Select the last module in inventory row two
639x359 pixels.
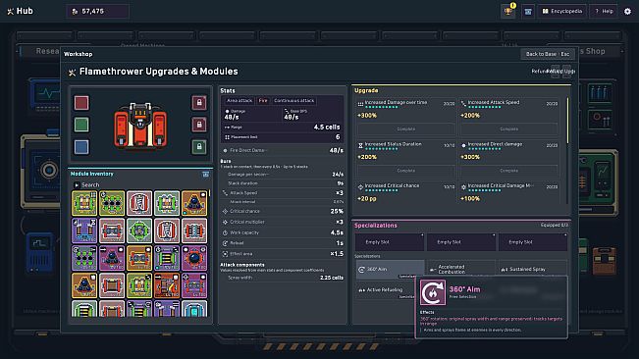click(194, 231)
